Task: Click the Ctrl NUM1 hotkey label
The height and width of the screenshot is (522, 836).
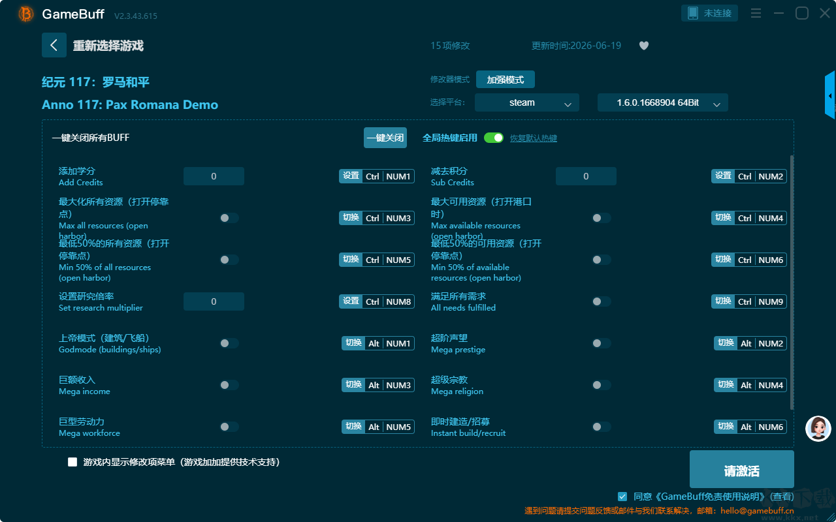Action: [389, 176]
